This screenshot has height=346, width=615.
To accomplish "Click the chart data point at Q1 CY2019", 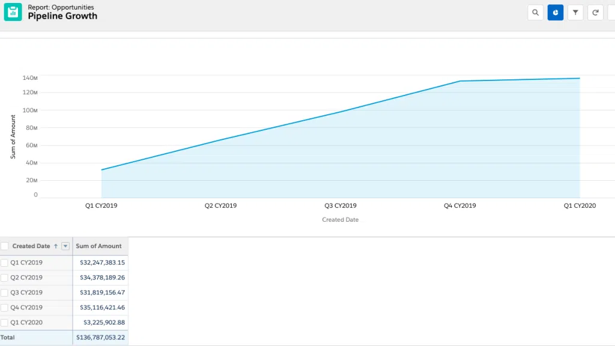I will point(101,170).
